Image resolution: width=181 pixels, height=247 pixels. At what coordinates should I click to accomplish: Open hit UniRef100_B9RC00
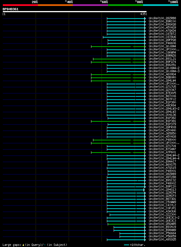click(162, 22)
